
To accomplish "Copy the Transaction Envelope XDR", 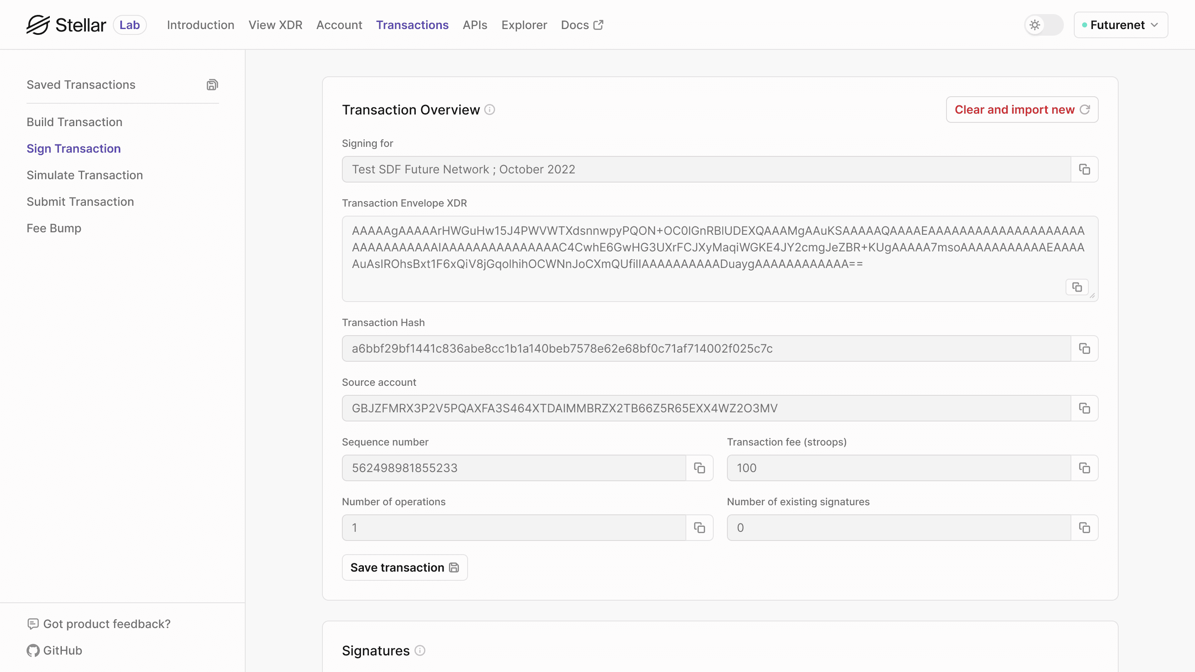I will (x=1077, y=287).
